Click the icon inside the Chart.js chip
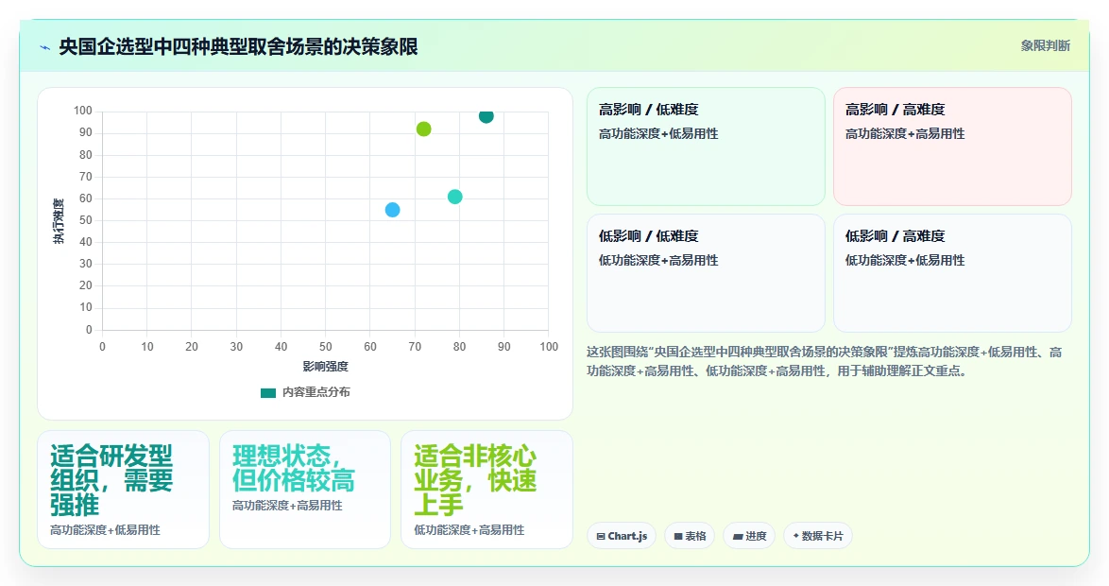Image resolution: width=1109 pixels, height=586 pixels. point(601,537)
